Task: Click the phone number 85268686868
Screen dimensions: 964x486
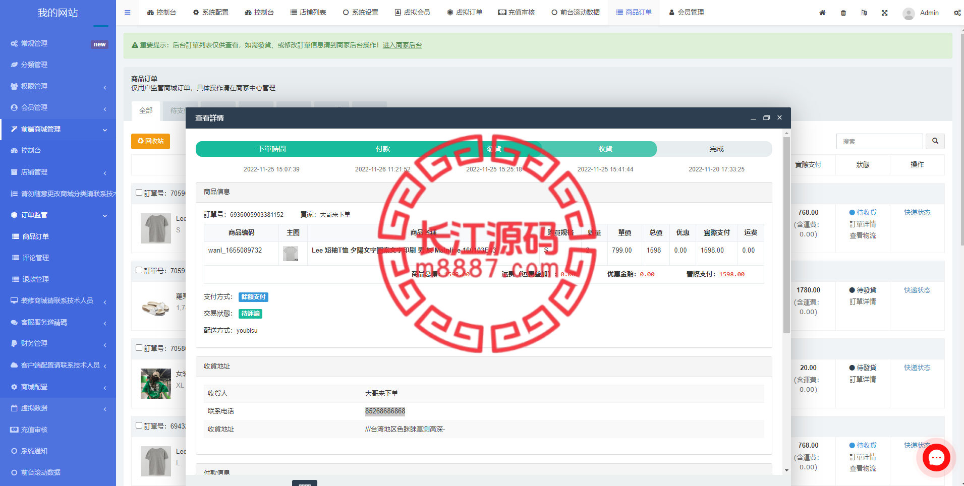Action: [x=385, y=411]
